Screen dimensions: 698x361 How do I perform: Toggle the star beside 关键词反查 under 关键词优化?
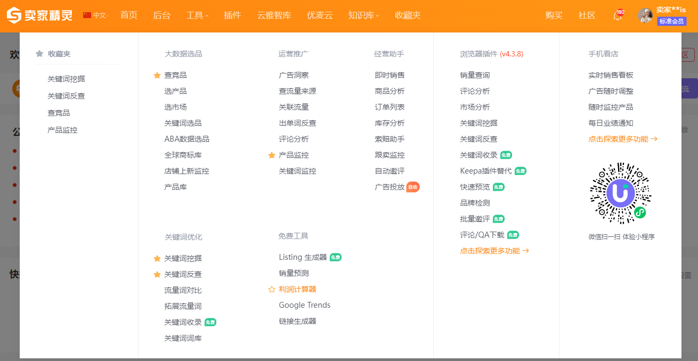157,275
